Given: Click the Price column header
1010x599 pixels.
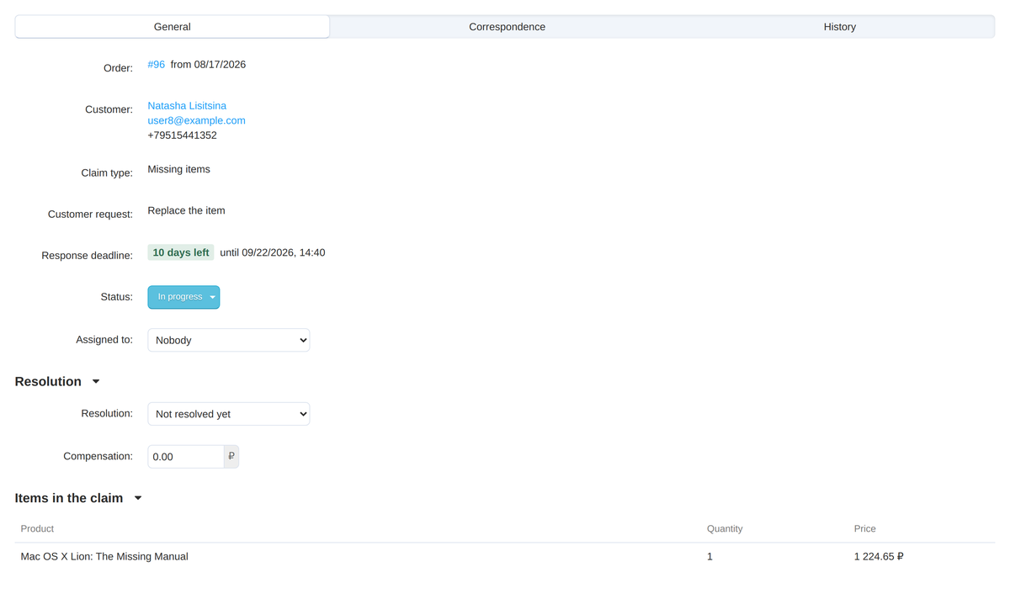Looking at the screenshot, I should 864,529.
